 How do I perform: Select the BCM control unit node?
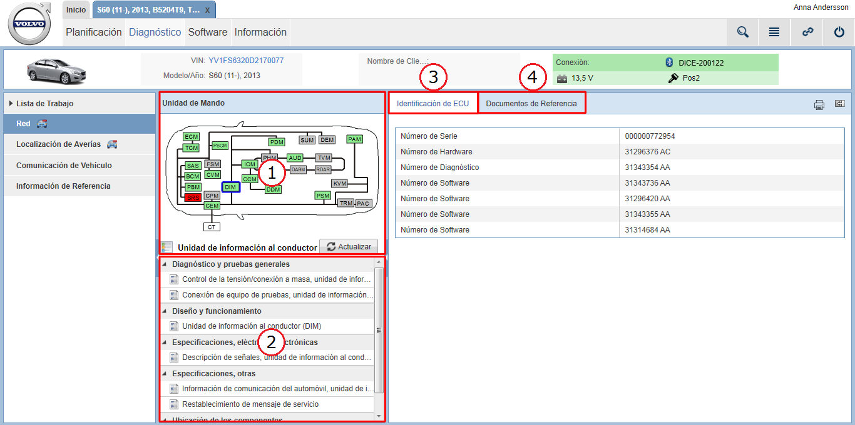(x=193, y=176)
